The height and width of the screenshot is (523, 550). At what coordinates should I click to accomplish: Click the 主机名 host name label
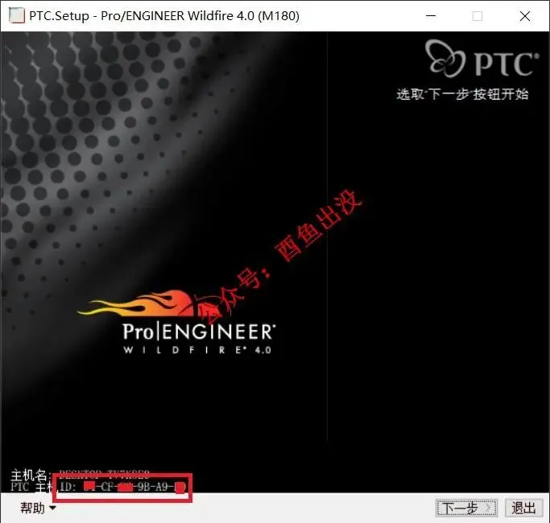31,476
